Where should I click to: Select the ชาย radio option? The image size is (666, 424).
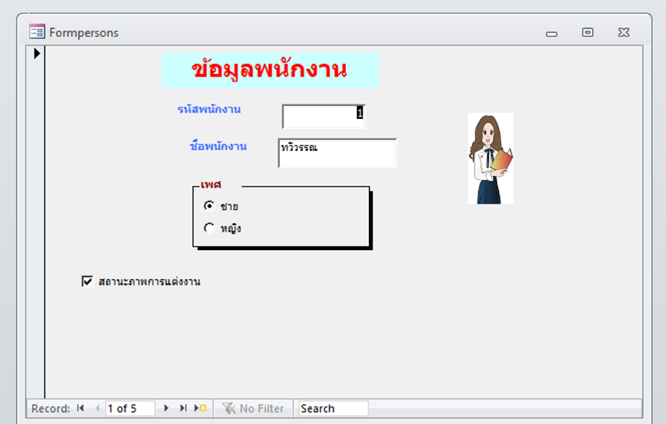click(209, 206)
